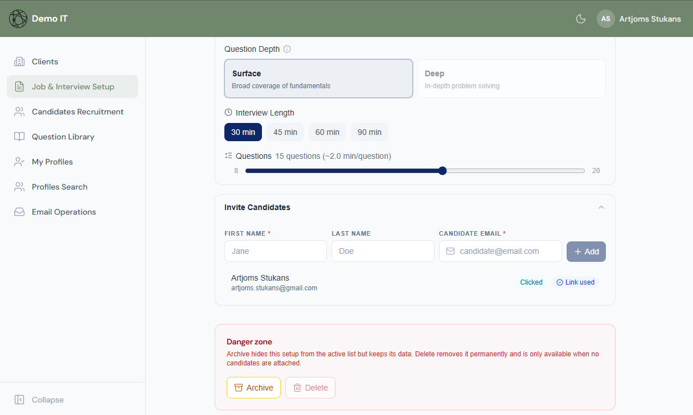693x415 pixels.
Task: Click the Candidates Recruitment people icon
Action: (x=19, y=112)
